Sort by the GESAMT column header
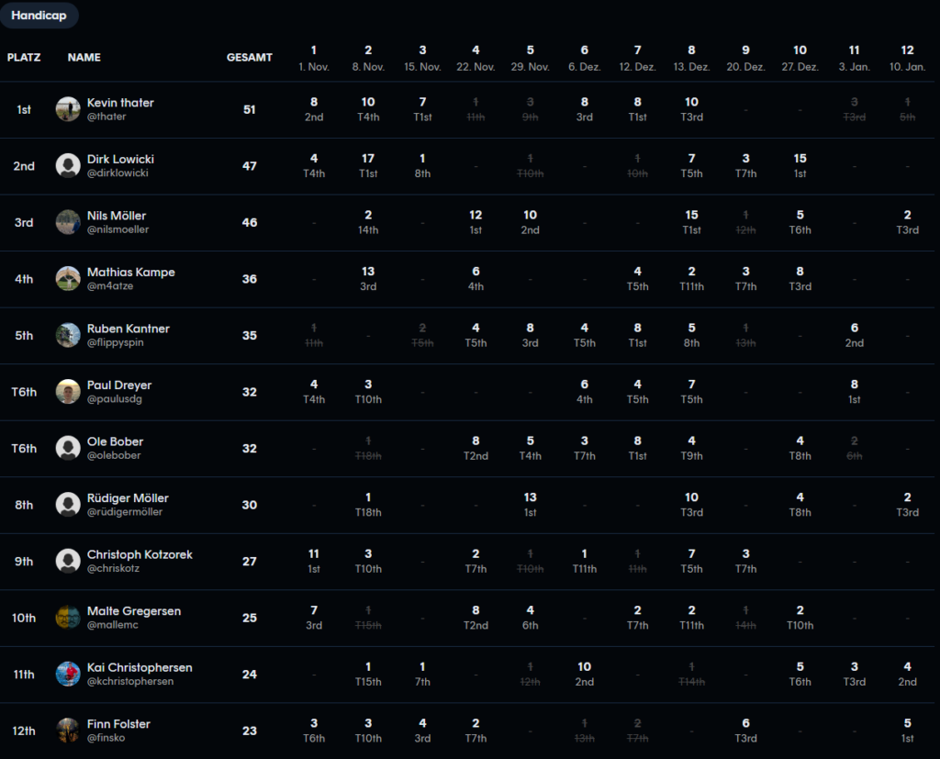 pyautogui.click(x=250, y=58)
